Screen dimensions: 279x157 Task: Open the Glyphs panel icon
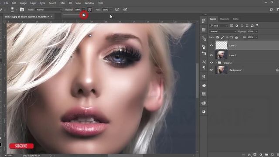(204, 77)
